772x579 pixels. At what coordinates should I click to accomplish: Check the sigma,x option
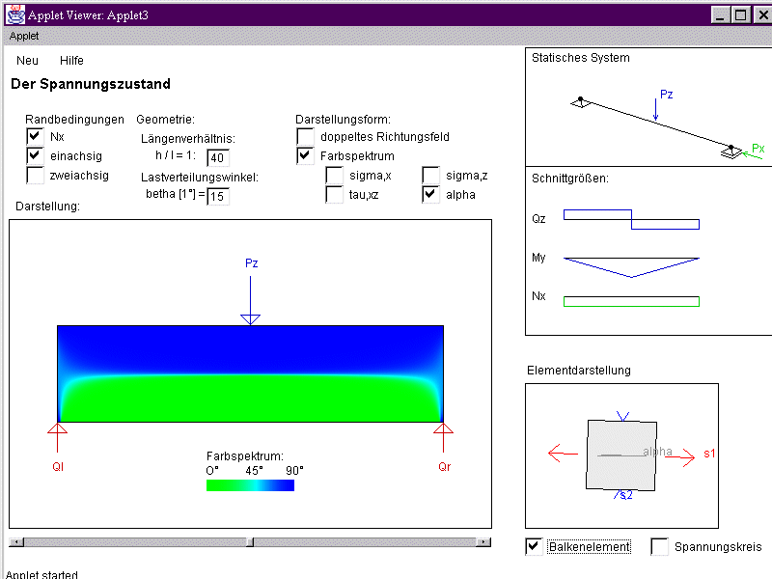tap(334, 176)
